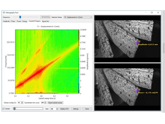165x124 pixels.
Task: Select the Signal Info tab
Action: (46, 21)
